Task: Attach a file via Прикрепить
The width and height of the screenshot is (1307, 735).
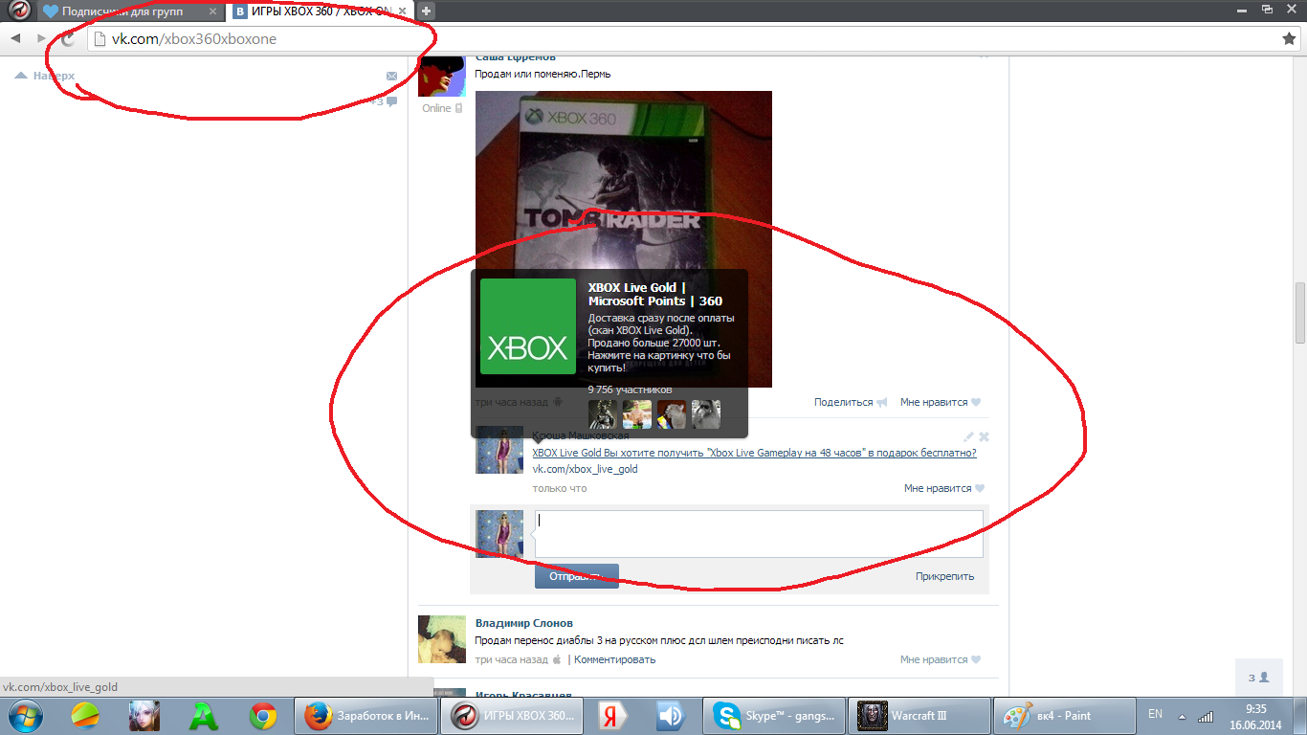Action: click(944, 576)
